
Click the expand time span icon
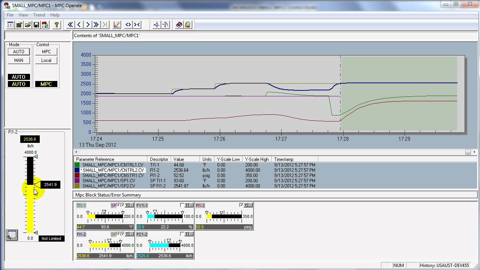coord(128,25)
